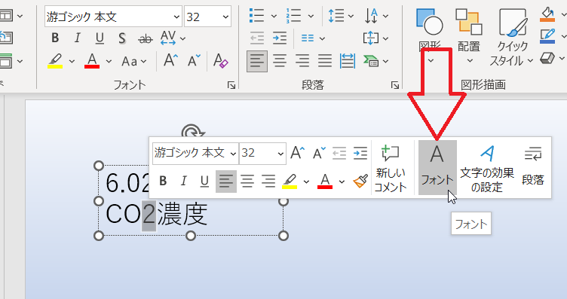Viewport: 567px width, 299px height.
Task: Click Shape Outline pen icon
Action: 547,35
